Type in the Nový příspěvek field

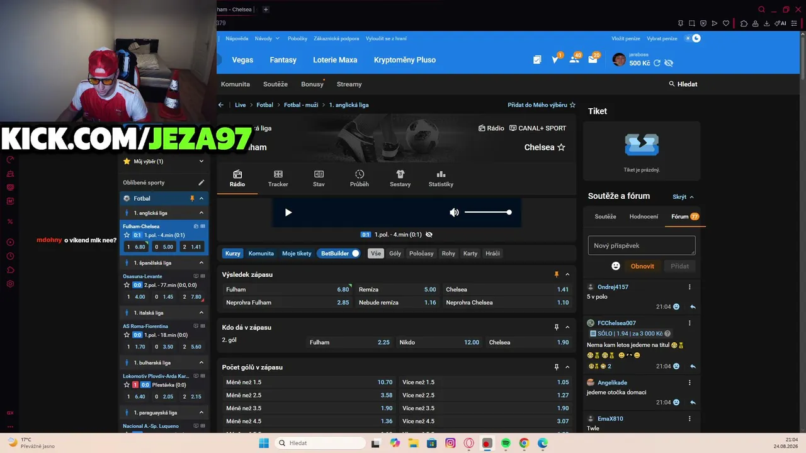[642, 245]
